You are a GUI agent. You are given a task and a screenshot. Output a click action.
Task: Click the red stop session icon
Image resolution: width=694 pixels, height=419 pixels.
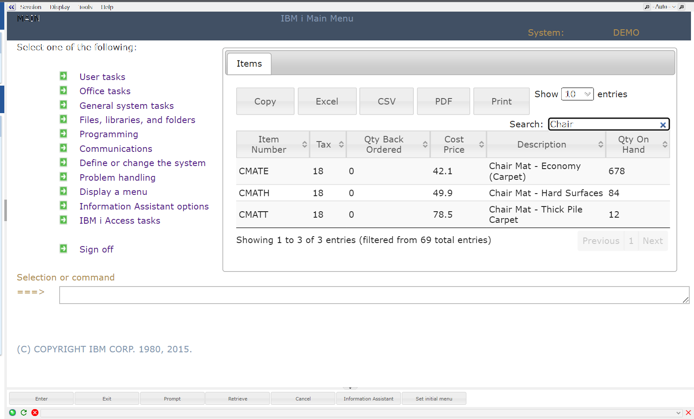pos(35,413)
